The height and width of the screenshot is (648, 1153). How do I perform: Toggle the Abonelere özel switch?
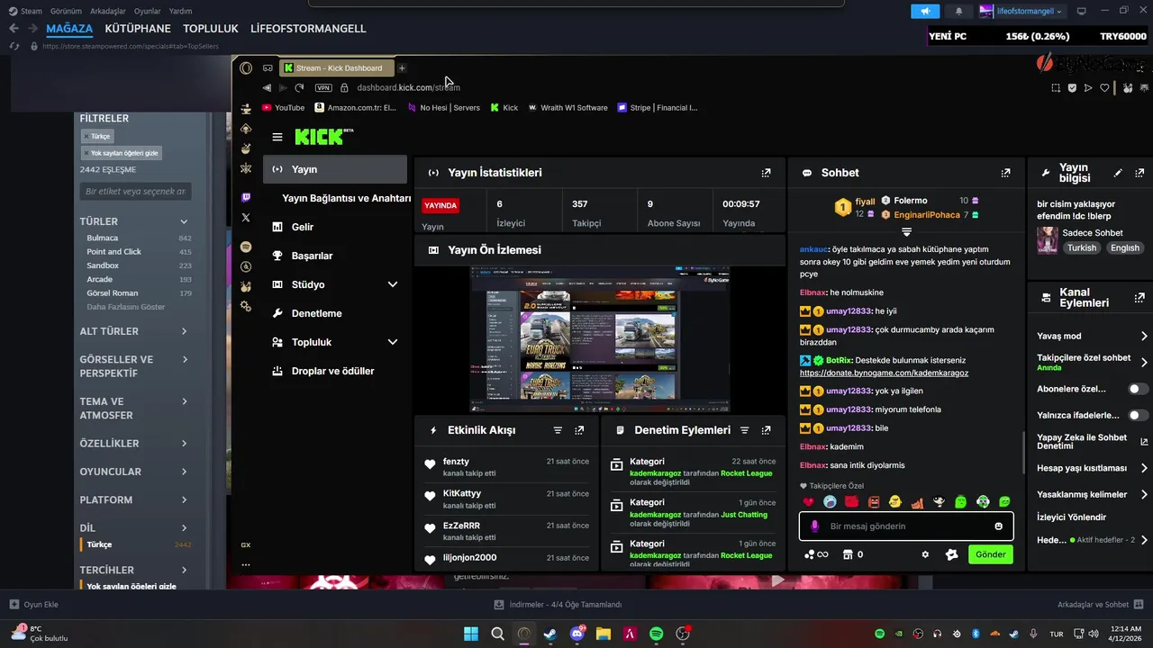pos(1139,389)
